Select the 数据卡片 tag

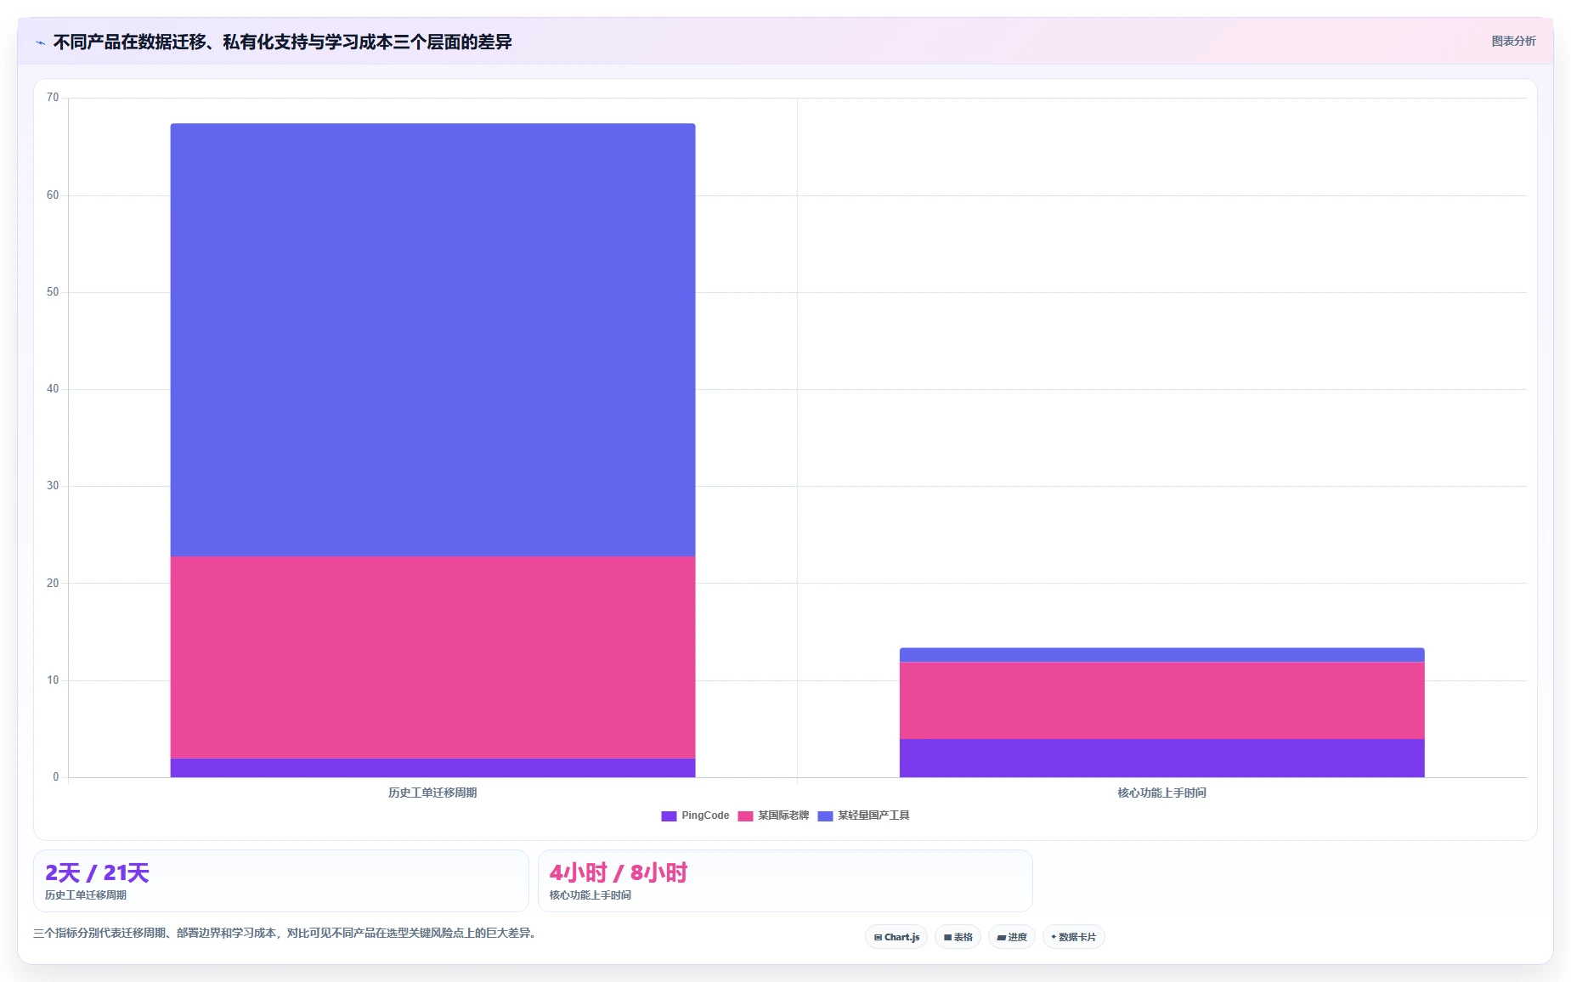point(1073,937)
